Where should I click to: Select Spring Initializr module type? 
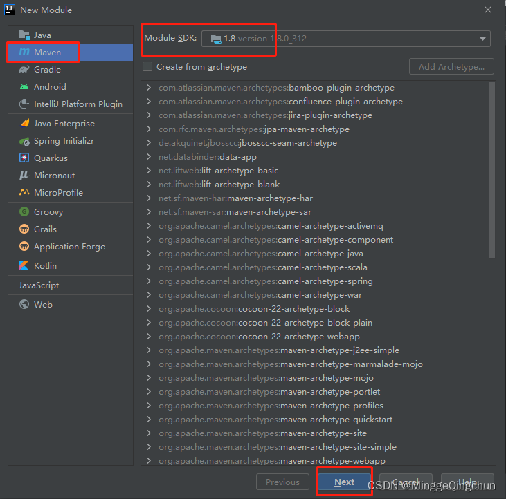pos(71,141)
